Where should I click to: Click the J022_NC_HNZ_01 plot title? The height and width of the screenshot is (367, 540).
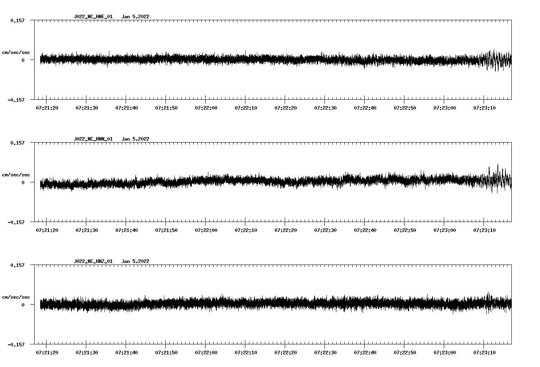point(93,261)
